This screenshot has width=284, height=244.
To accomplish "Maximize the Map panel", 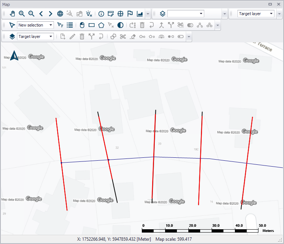I will click(270, 4).
